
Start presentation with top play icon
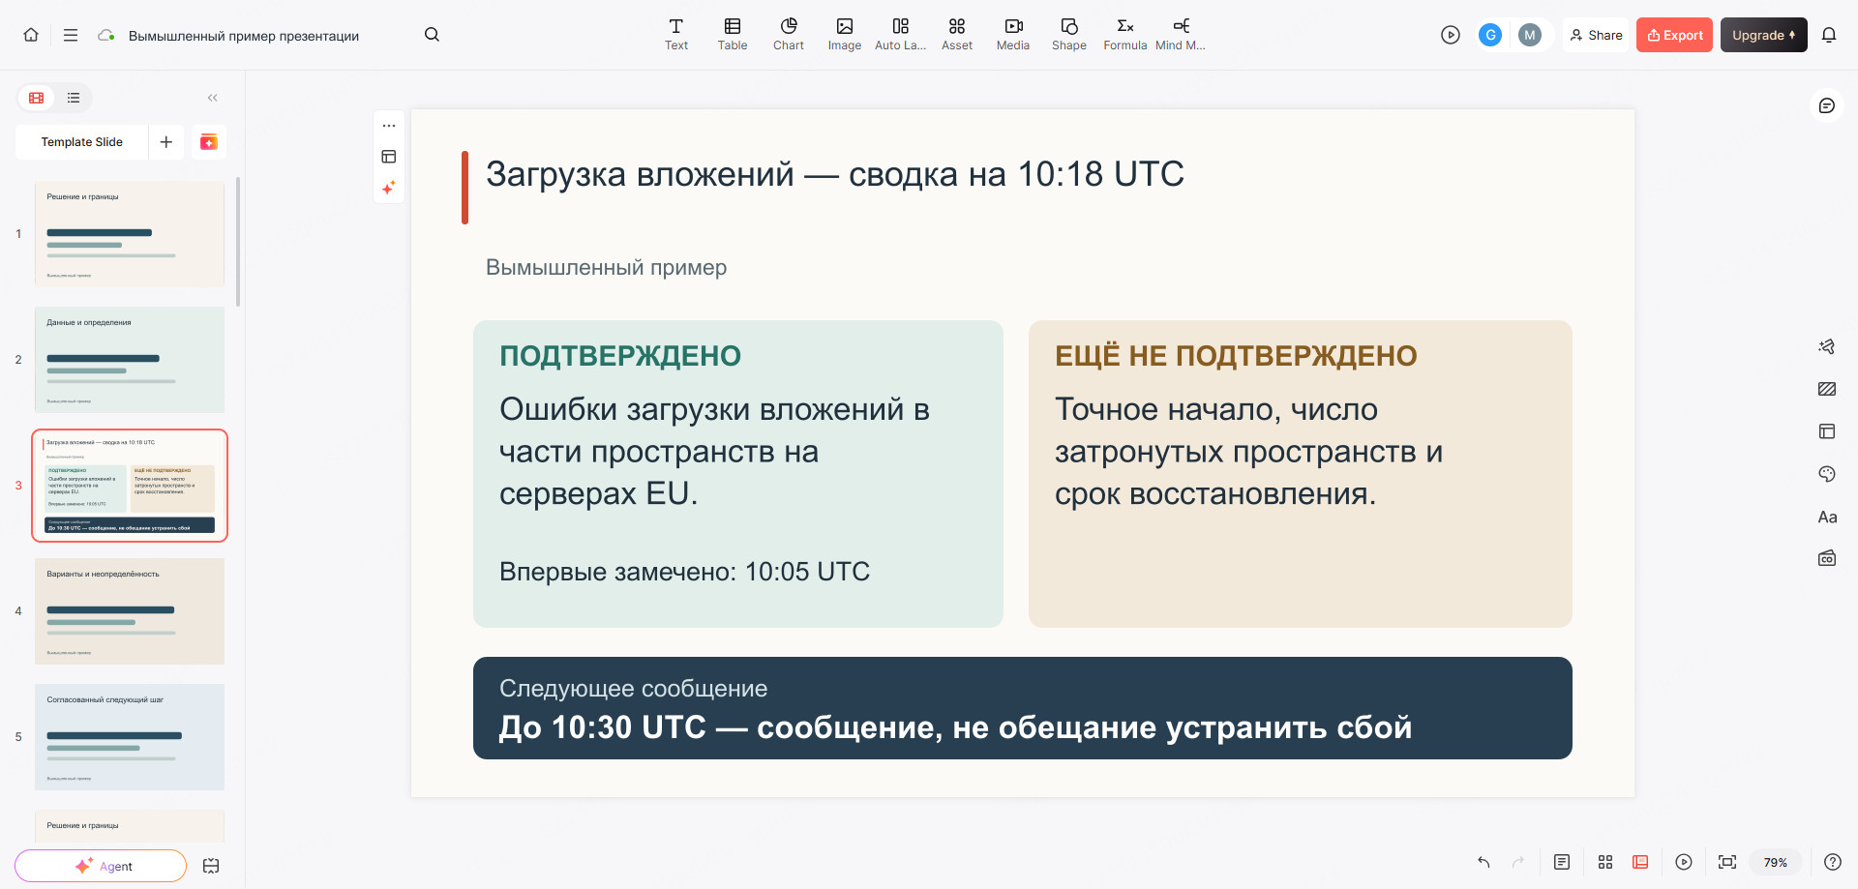click(x=1450, y=35)
